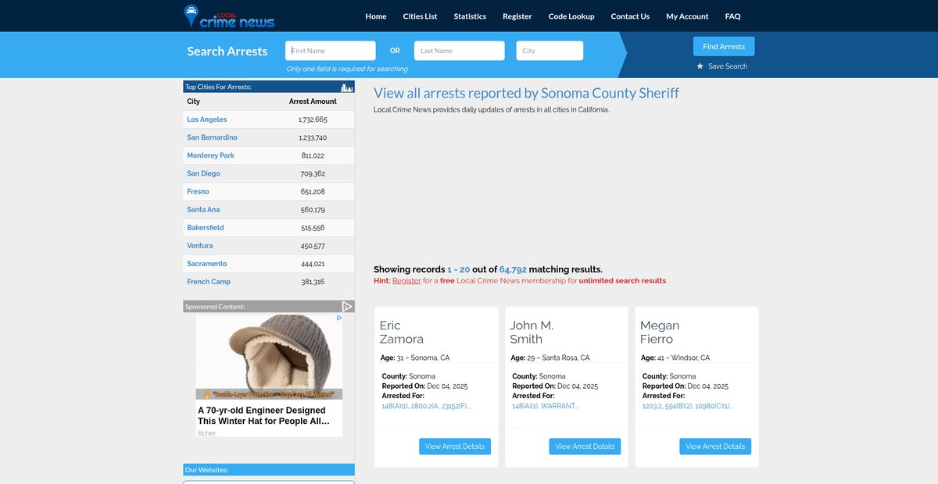Open Monterey Park arrests link
This screenshot has width=938, height=484.
[x=210, y=155]
